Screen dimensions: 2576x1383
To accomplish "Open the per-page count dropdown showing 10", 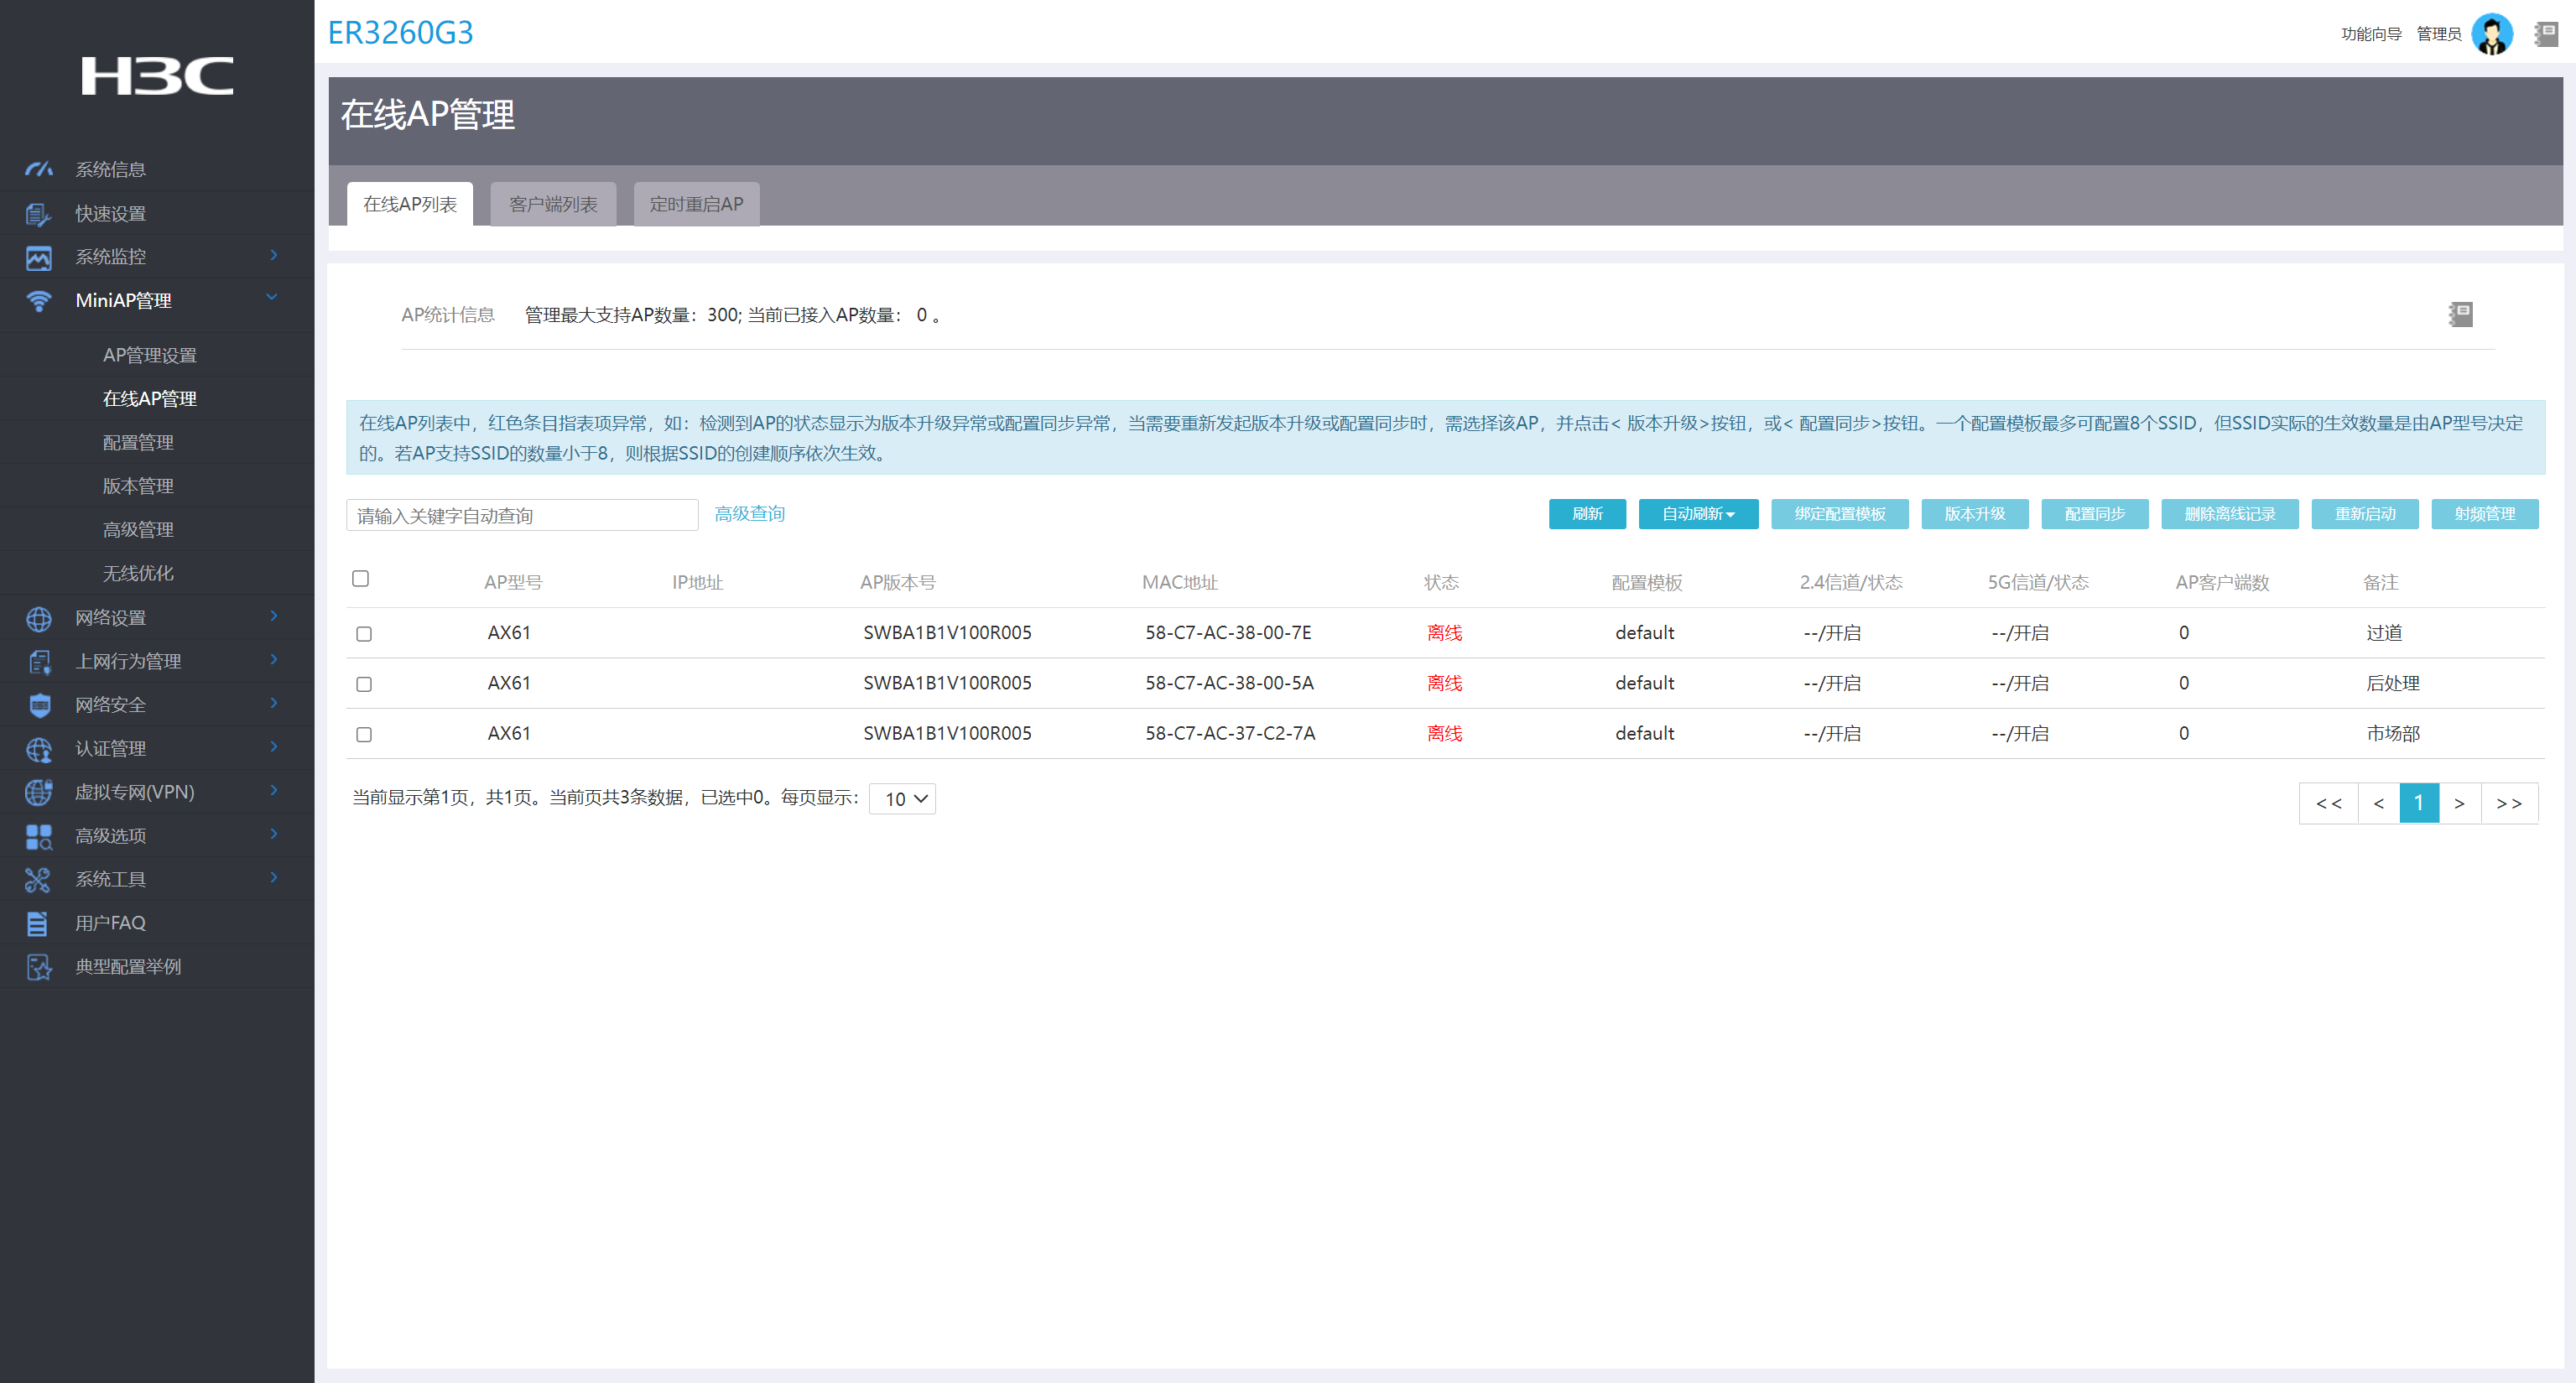I will pos(902,799).
